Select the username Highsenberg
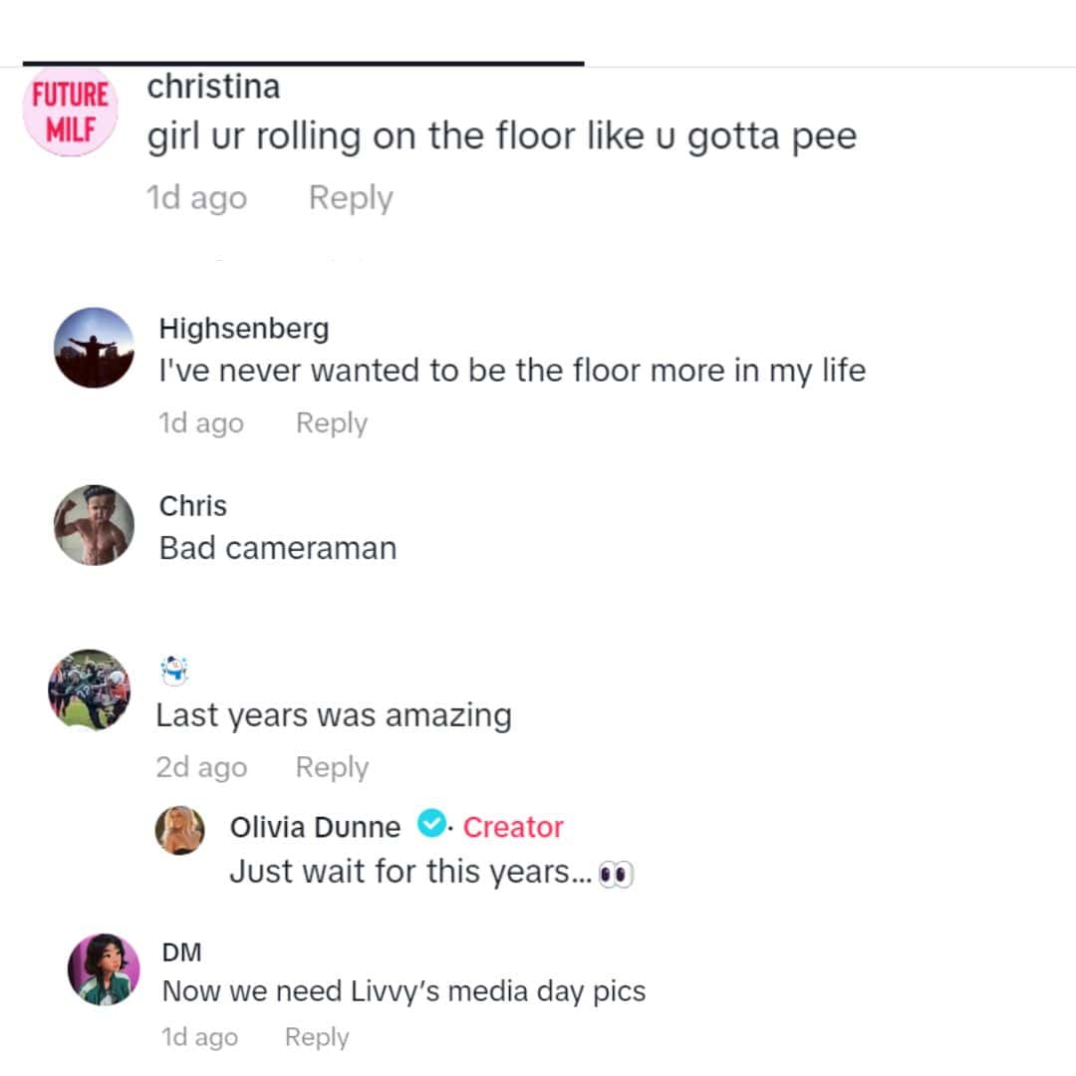1076x1076 pixels. [243, 328]
